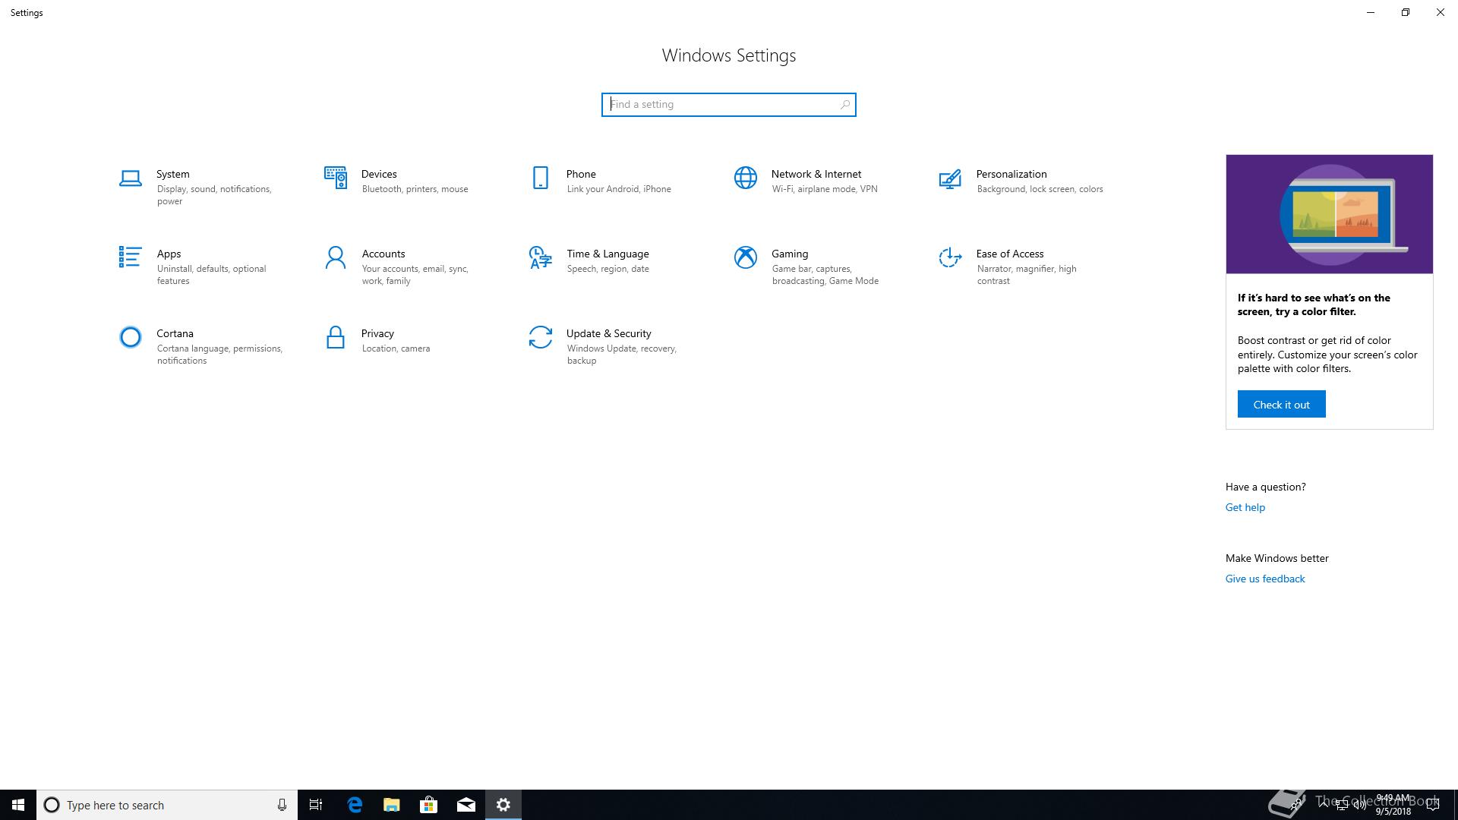Click the Check it out button
This screenshot has width=1458, height=820.
(1282, 404)
